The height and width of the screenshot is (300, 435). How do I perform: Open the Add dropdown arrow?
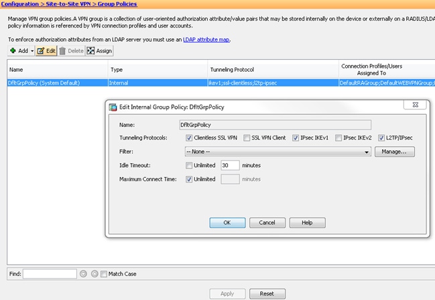tap(32, 51)
